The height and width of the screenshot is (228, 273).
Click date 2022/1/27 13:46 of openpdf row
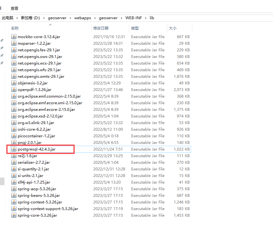[x=108, y=90]
